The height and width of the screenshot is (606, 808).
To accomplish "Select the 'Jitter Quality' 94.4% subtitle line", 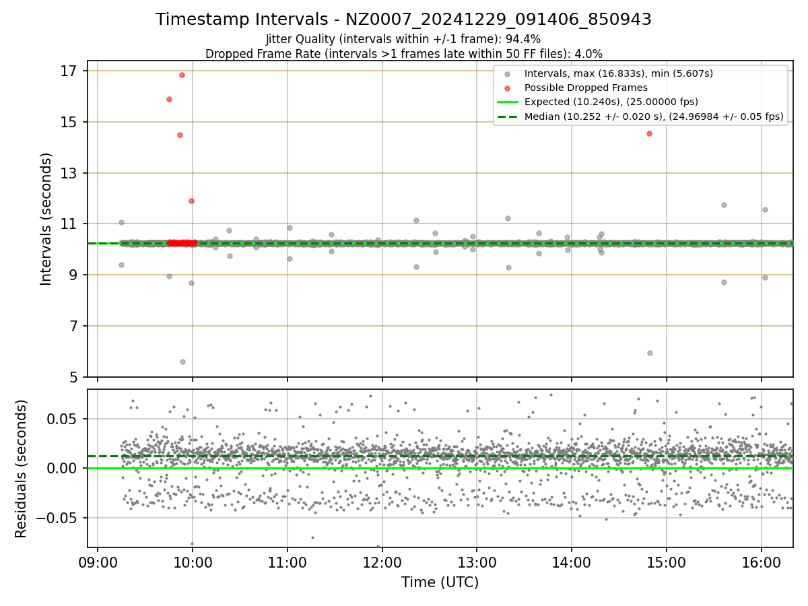I will pyautogui.click(x=403, y=39).
